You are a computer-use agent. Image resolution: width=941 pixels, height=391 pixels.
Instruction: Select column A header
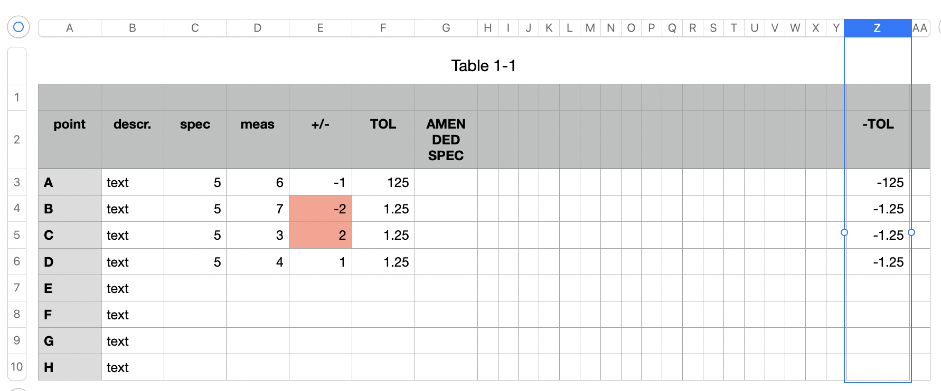tap(69, 28)
